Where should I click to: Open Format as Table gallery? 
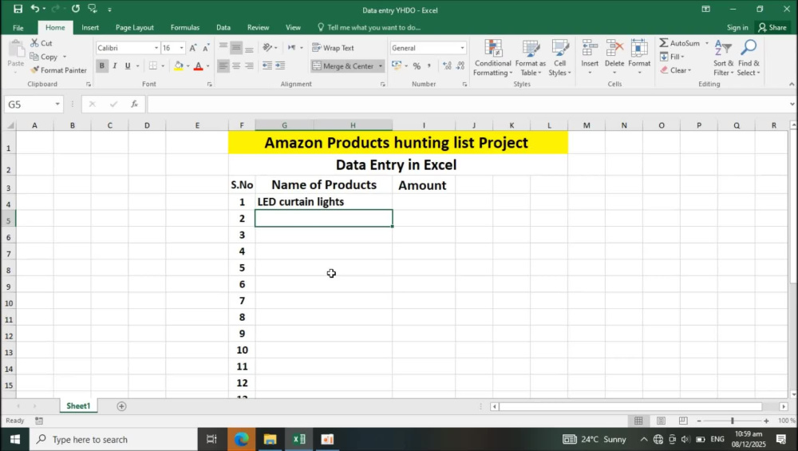[531, 58]
